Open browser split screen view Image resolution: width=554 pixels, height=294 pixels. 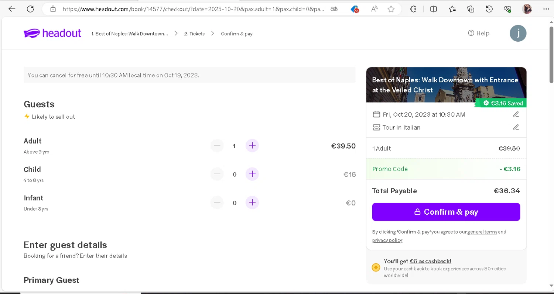tap(434, 9)
